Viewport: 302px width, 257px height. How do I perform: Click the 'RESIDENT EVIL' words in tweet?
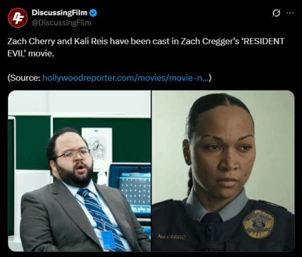coord(146,47)
